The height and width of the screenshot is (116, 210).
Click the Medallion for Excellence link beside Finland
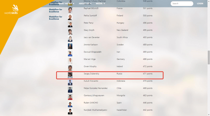55,18
